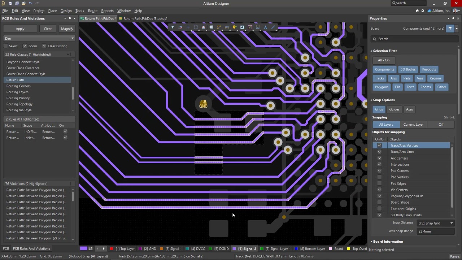This screenshot has width=462, height=260.
Task: Switch to the PCB bottom panel tab
Action: coord(6,248)
